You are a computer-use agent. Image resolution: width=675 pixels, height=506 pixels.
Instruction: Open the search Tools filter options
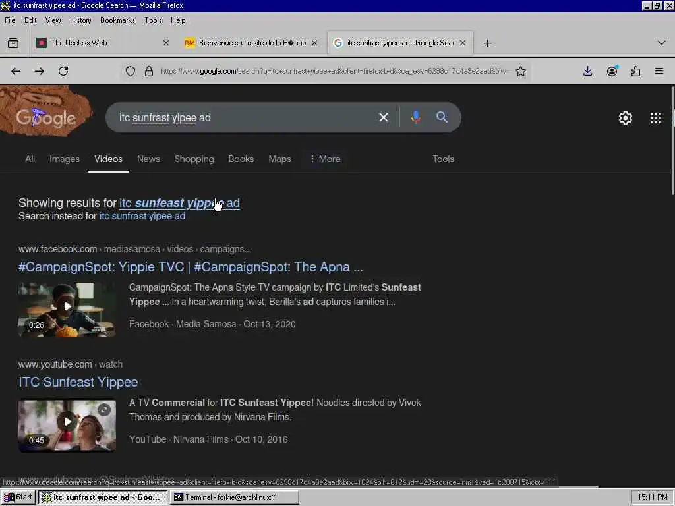point(444,159)
